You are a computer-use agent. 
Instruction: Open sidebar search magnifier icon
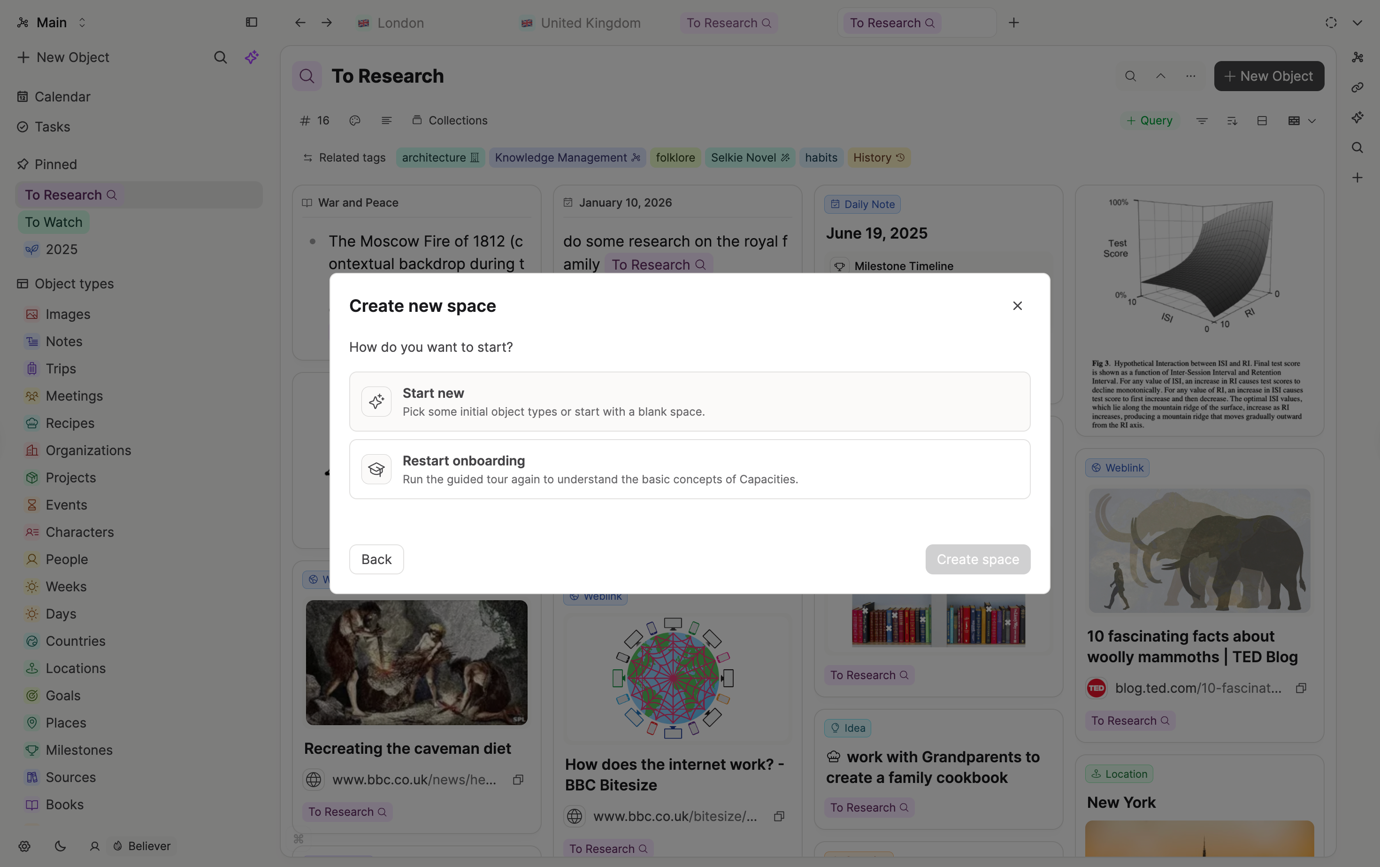click(x=220, y=57)
